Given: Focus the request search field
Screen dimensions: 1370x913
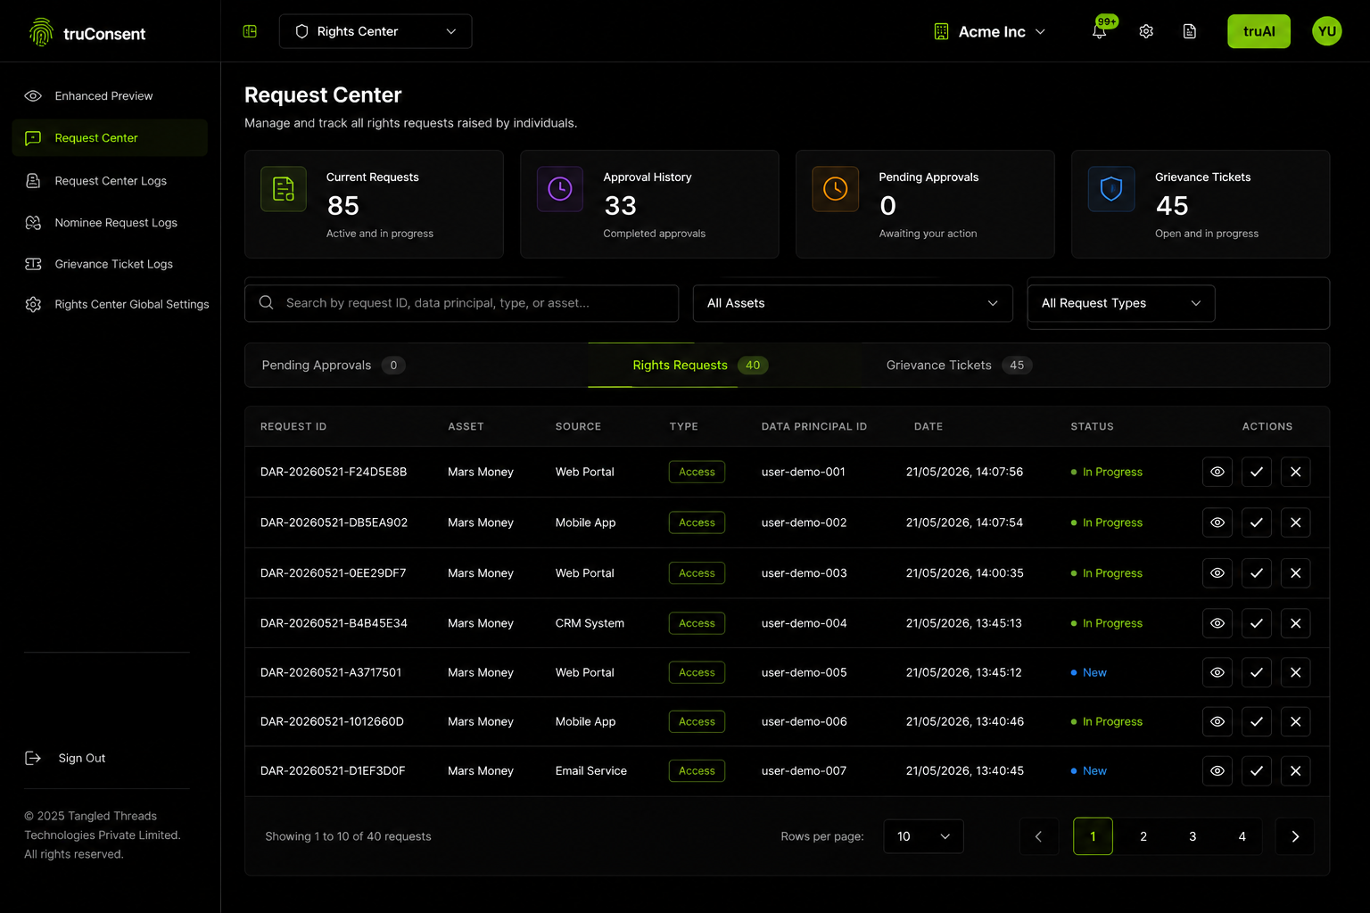Looking at the screenshot, I should tap(461, 303).
